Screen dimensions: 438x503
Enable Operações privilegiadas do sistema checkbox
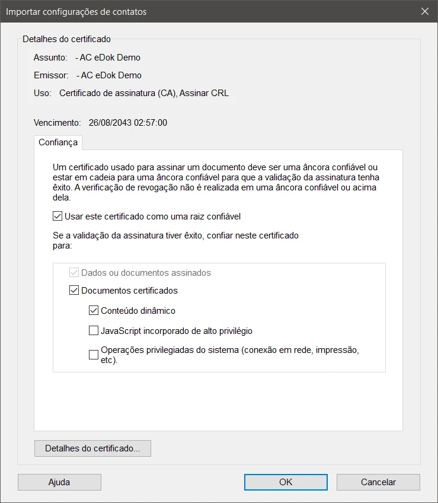click(x=94, y=355)
